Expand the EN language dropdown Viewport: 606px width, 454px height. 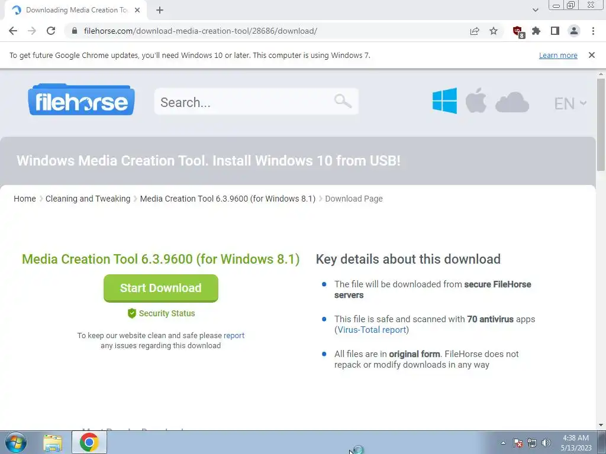tap(570, 103)
